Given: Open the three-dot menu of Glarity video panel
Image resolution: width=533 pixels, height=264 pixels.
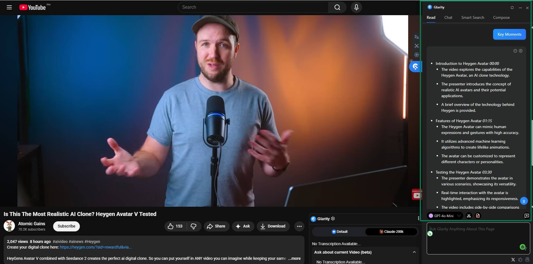Looking at the screenshot, I should click(419, 219).
